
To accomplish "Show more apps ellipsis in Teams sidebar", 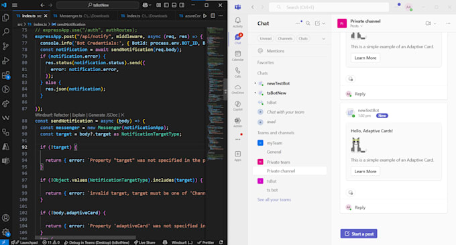I will [x=237, y=139].
